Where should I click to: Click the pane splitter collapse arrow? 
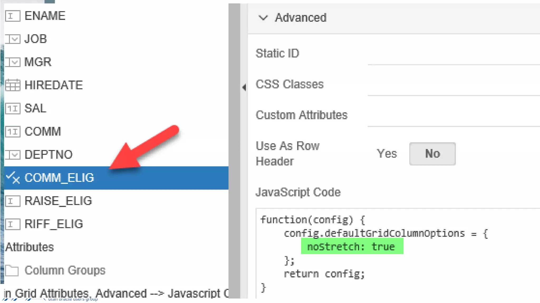(244, 87)
